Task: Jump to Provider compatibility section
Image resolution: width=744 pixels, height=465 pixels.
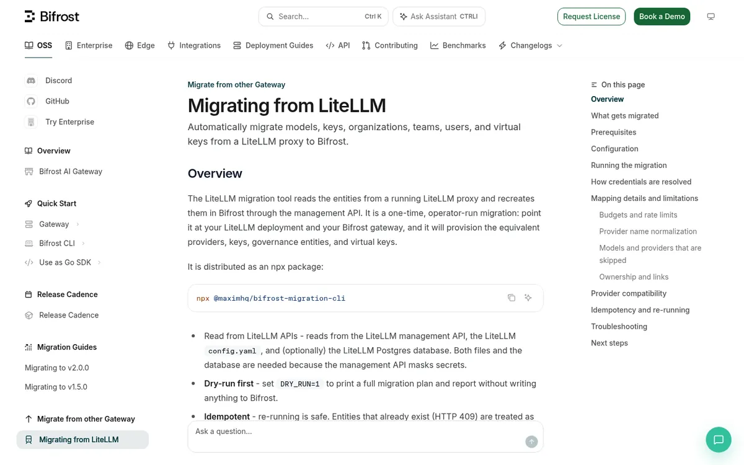Action: 629,294
